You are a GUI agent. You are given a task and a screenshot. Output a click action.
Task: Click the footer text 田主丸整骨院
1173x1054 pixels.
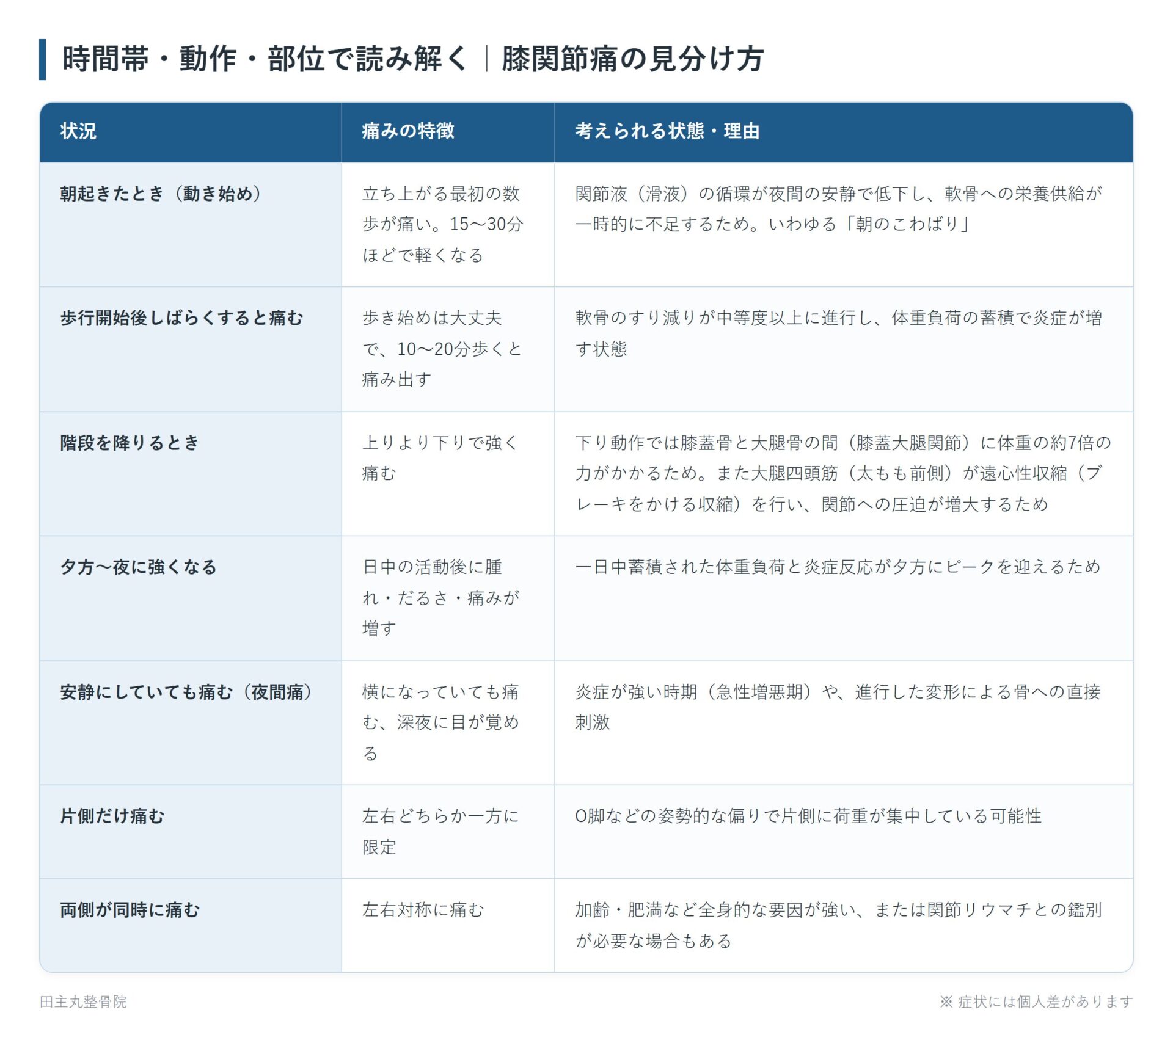[84, 1001]
